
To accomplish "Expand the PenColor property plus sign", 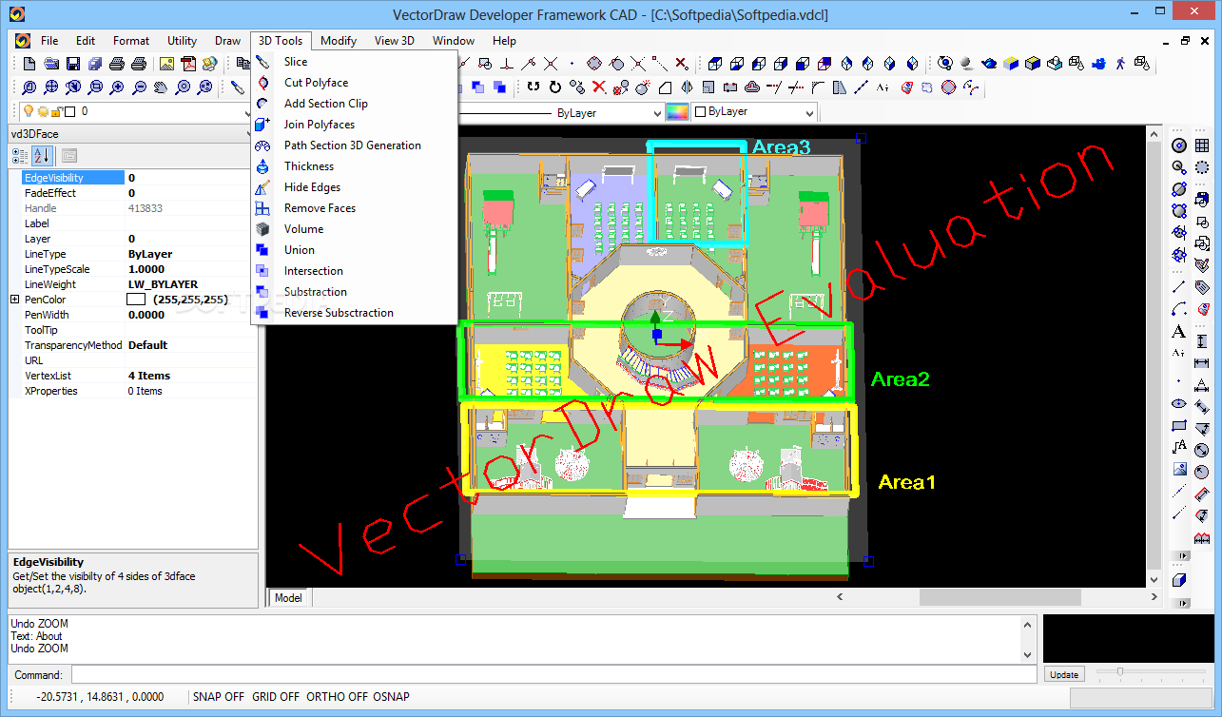I will pyautogui.click(x=14, y=300).
